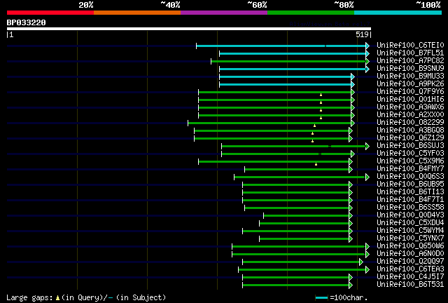Screen dimensions: 448x303
Task: Click the arrowhead ending the B6SUJ3 alignment
Action: [367, 147]
